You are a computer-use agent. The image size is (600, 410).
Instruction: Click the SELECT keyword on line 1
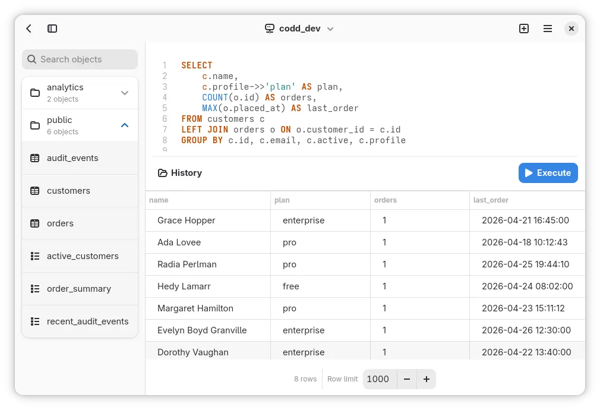pyautogui.click(x=197, y=65)
